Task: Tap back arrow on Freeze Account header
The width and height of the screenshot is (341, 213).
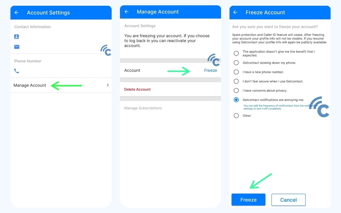Action: [x=235, y=12]
